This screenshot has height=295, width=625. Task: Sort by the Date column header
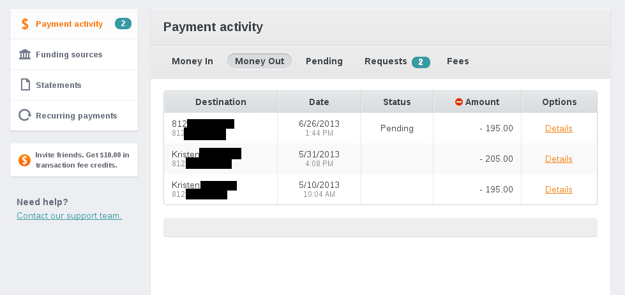[x=319, y=102]
